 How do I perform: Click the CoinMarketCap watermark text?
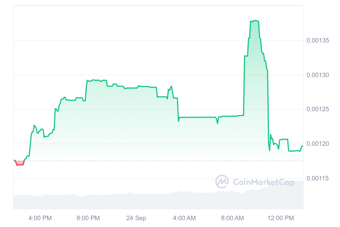263,182
